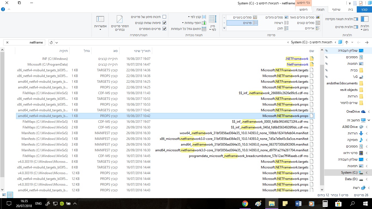This screenshot has width=372, height=209.
Task: Uncheck file name extensions checkbox
Action: tap(164, 23)
